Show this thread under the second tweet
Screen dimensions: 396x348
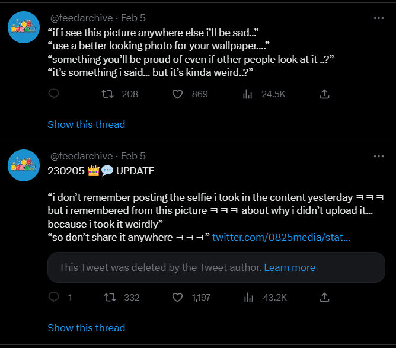coord(87,328)
